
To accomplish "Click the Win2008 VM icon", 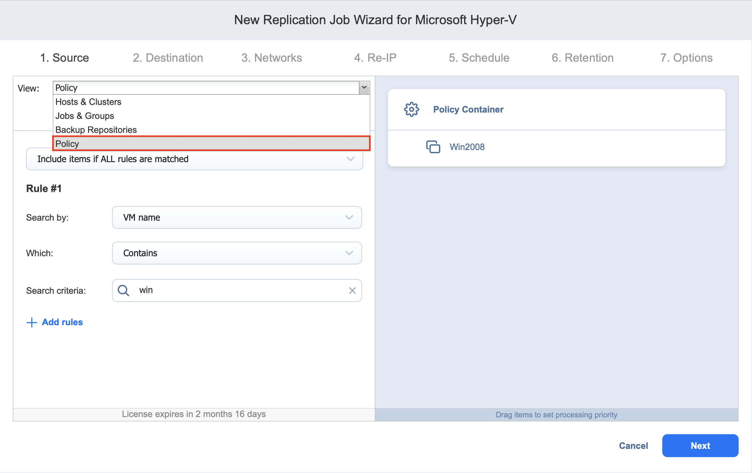I will (433, 147).
